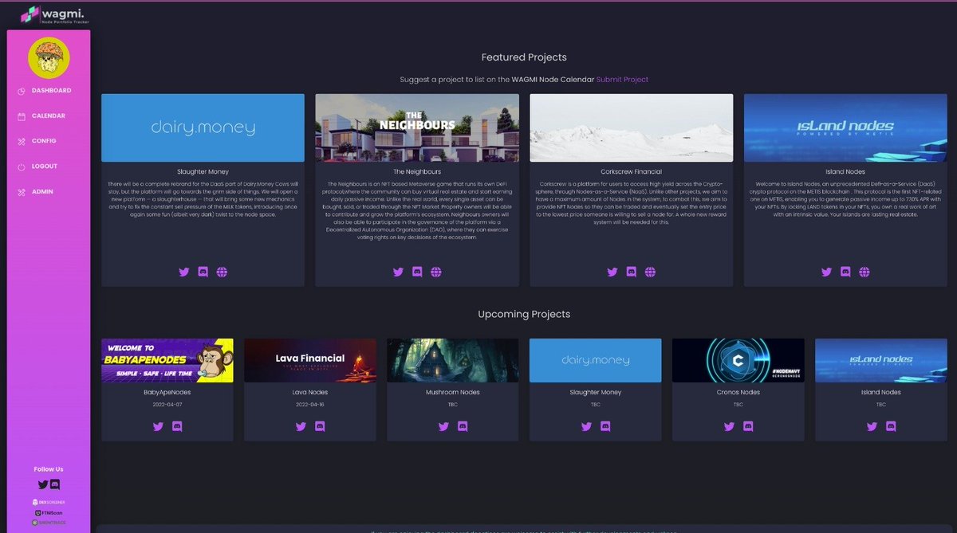Click the "Featured Projects" heading

click(524, 57)
